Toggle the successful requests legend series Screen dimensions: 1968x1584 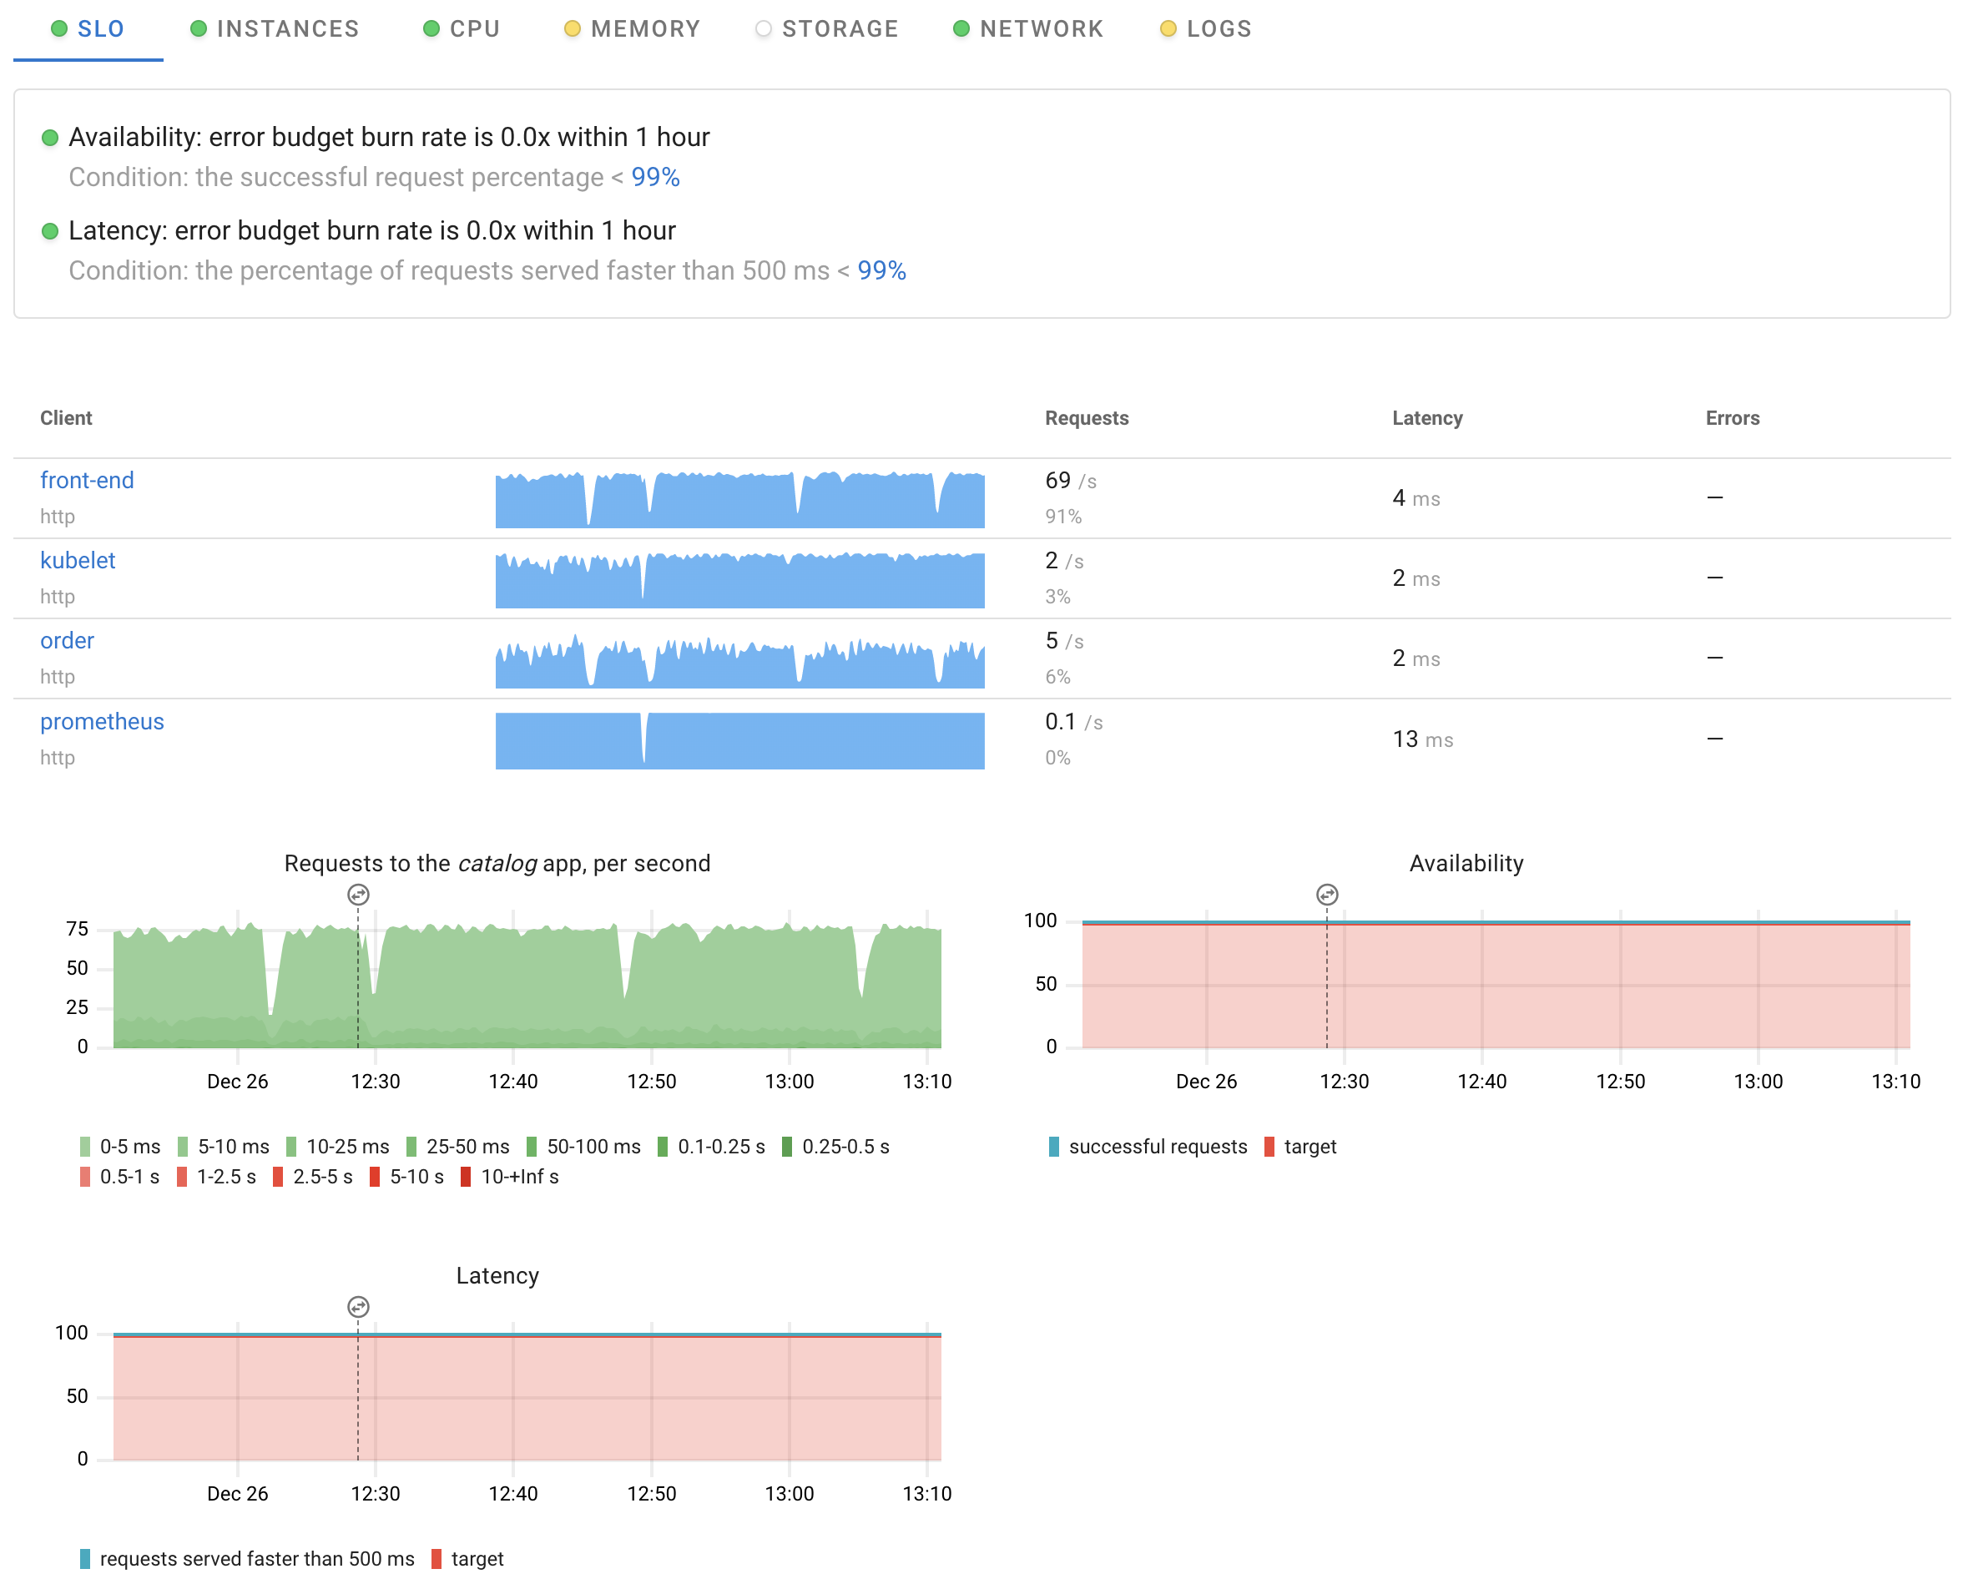pos(1148,1147)
